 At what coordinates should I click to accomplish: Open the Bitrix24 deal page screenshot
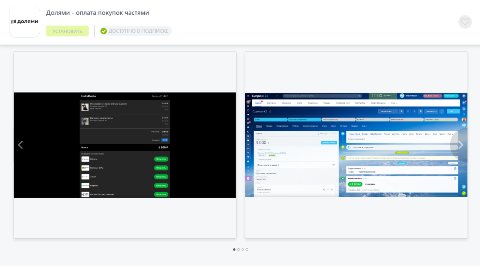(356, 145)
